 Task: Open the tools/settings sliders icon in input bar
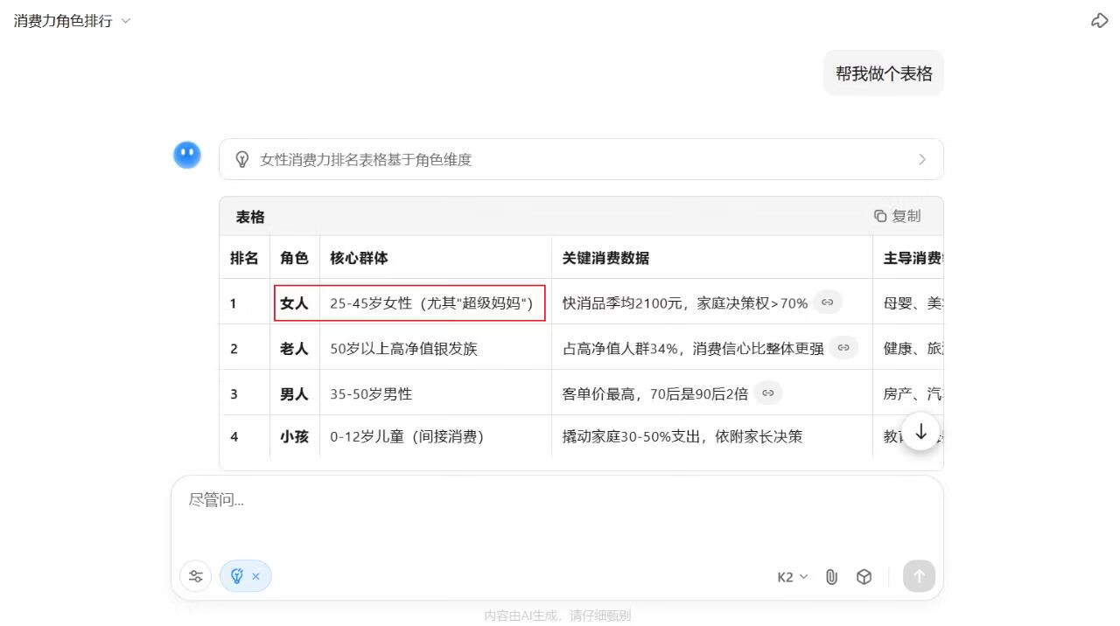(x=195, y=576)
